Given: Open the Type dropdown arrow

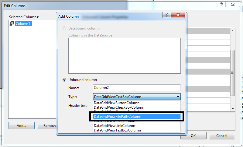Looking at the screenshot, I should click(178, 97).
